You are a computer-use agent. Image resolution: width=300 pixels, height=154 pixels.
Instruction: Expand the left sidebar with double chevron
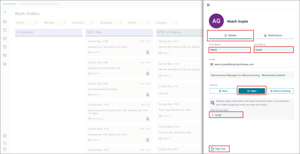5,12
